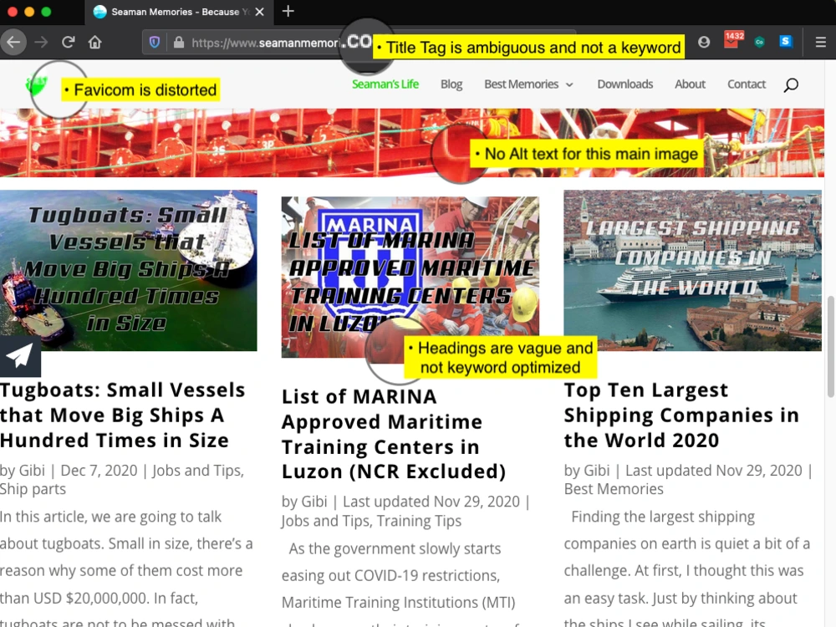Open the Contact menu item
836x627 pixels.
[x=747, y=84]
